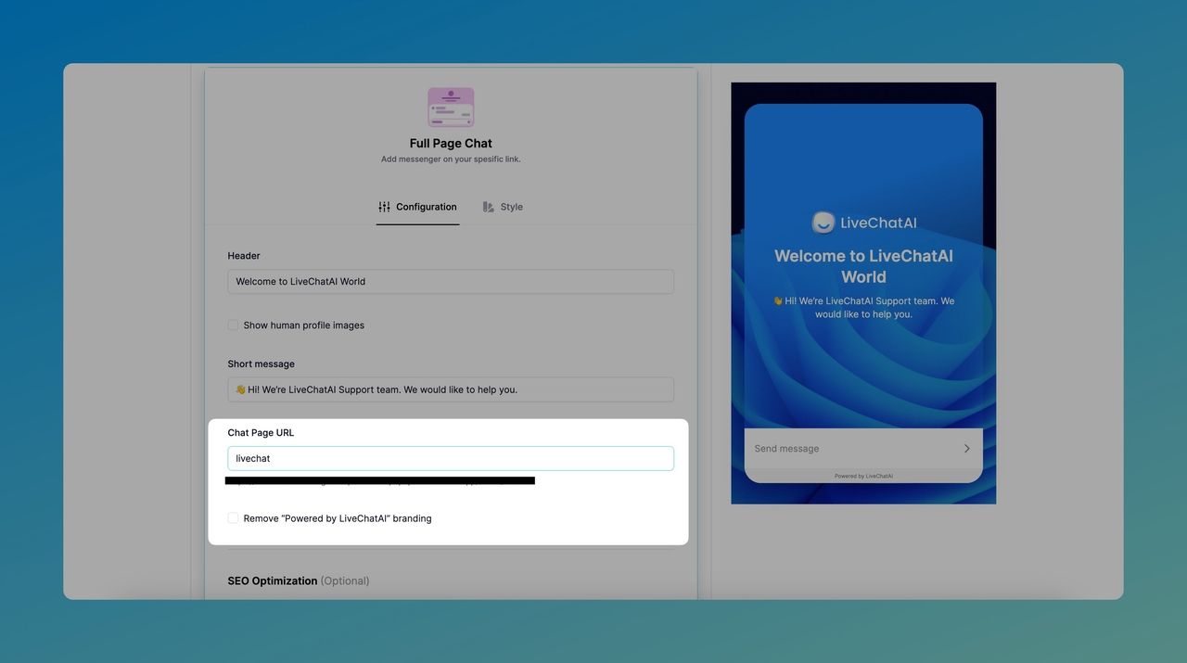This screenshot has width=1187, height=663.
Task: Click the Add messenger subtitle text
Action: point(451,159)
